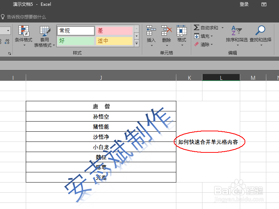279x209 pixels.
Task: Click the Format cells icon (格式)
Action: pyautogui.click(x=181, y=30)
